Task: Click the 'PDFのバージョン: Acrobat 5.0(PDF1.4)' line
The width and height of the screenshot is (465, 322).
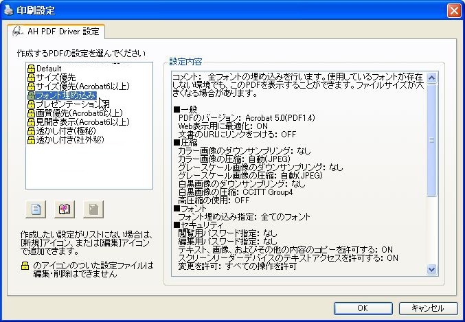Action: [247, 117]
